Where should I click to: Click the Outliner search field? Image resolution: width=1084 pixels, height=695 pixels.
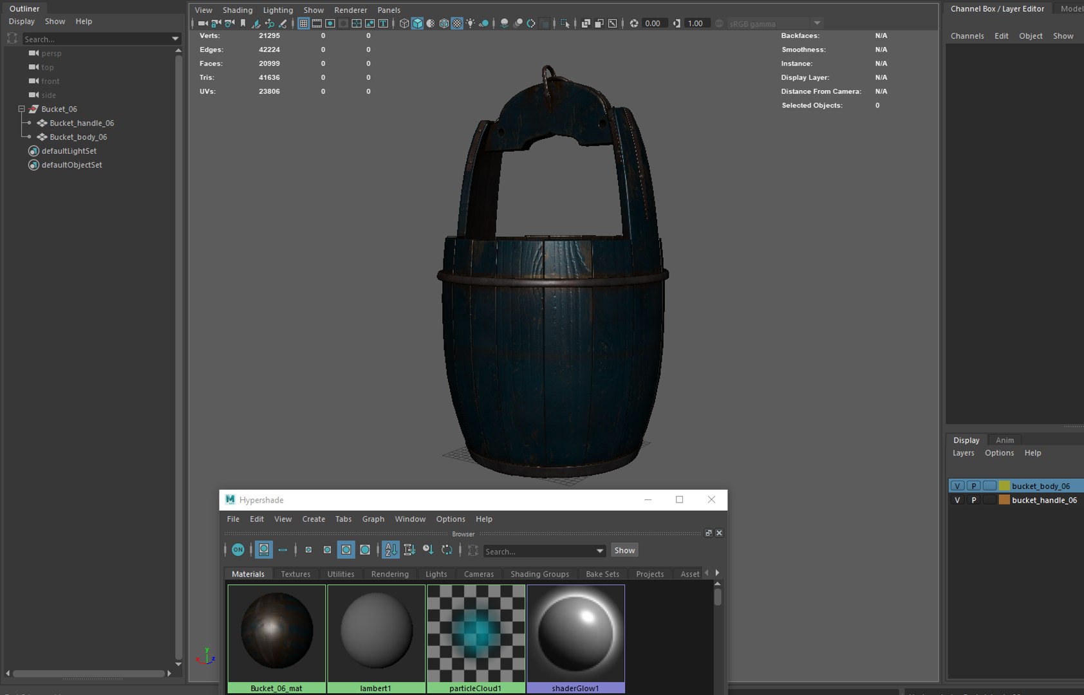point(97,39)
